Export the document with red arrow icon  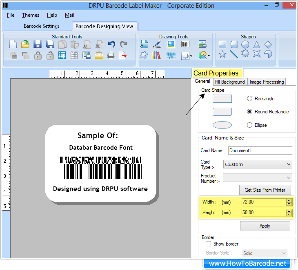click(123, 55)
